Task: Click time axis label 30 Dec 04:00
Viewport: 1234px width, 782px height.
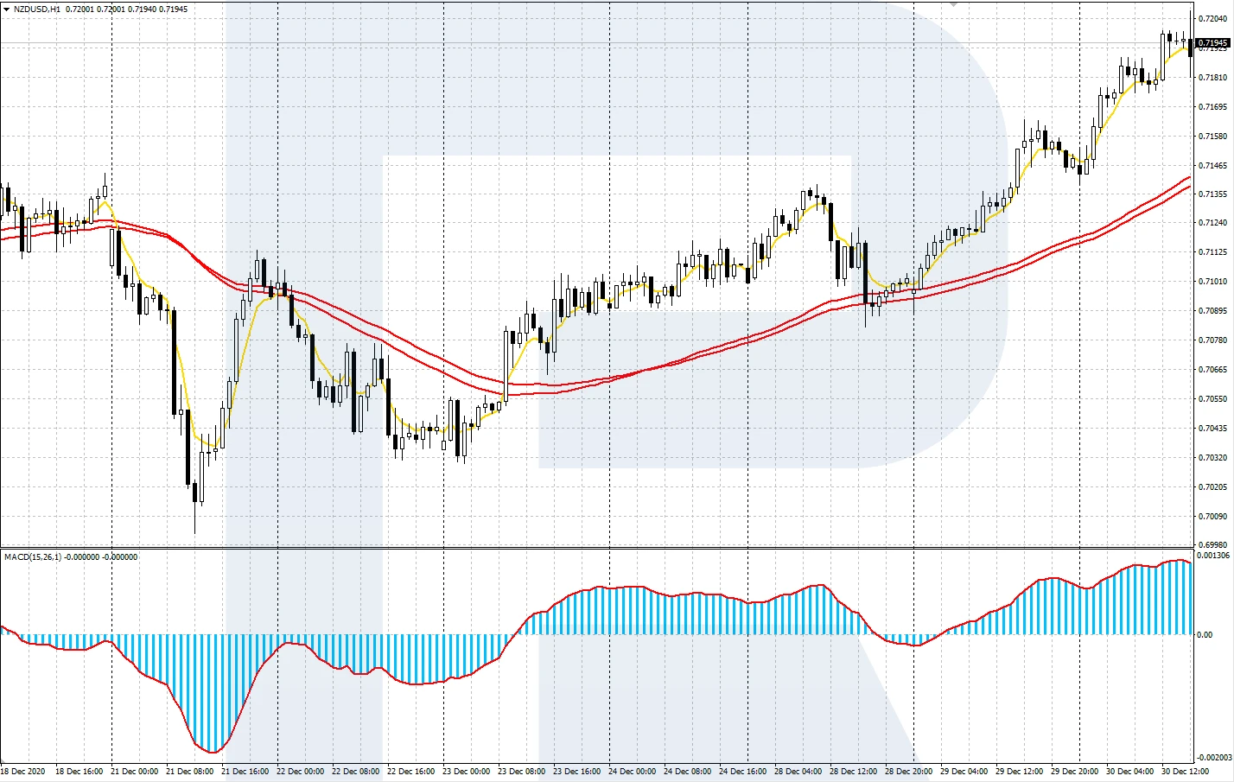Action: pos(1130,771)
